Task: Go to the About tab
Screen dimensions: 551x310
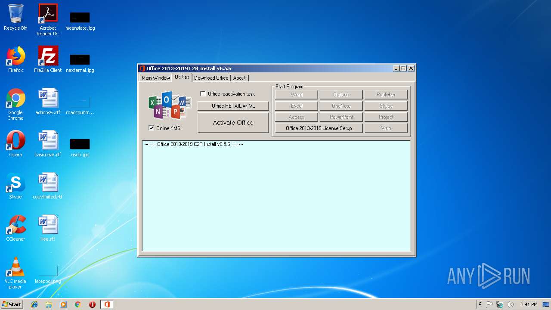Action: click(239, 78)
